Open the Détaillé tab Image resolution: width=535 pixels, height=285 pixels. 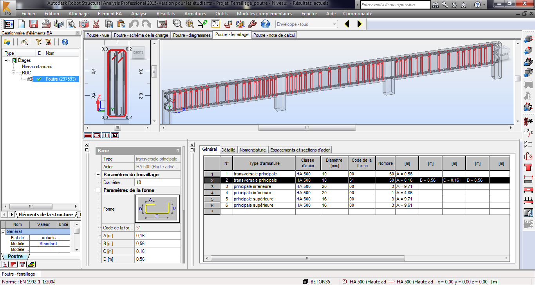coord(228,150)
